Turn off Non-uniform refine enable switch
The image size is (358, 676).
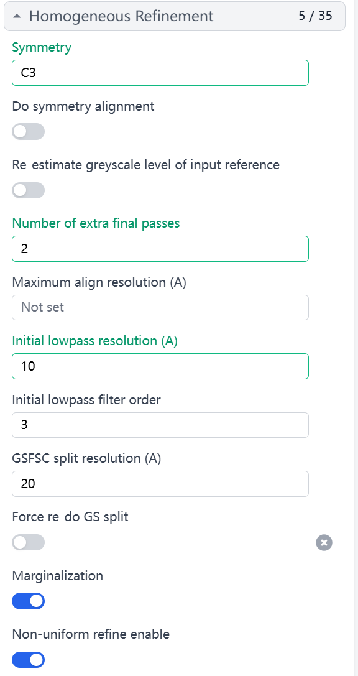[29, 660]
